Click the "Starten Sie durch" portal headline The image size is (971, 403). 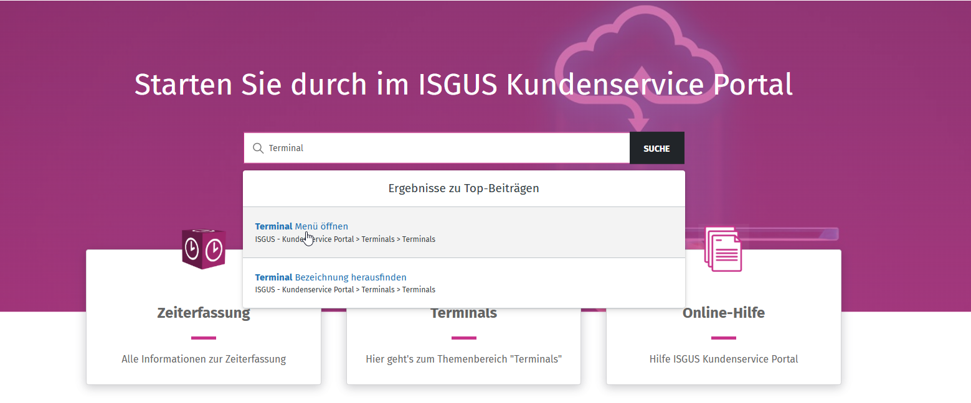click(x=463, y=85)
